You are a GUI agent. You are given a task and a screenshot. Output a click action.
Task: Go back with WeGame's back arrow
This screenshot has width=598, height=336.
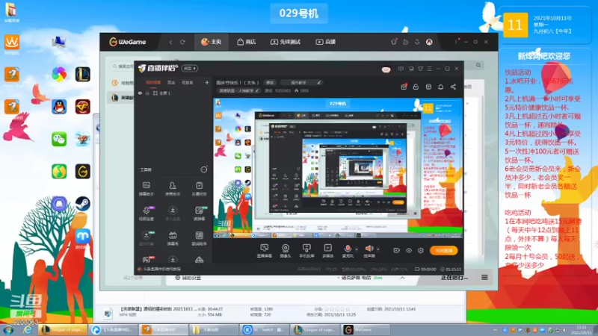click(171, 42)
